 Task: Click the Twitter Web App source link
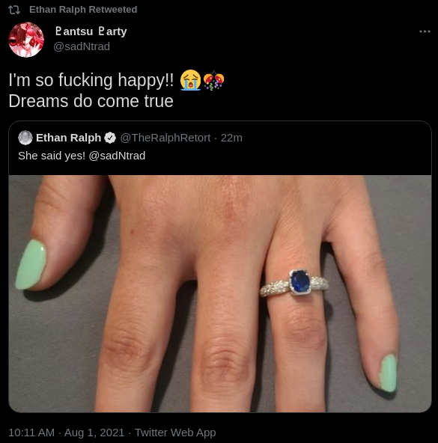coord(175,433)
